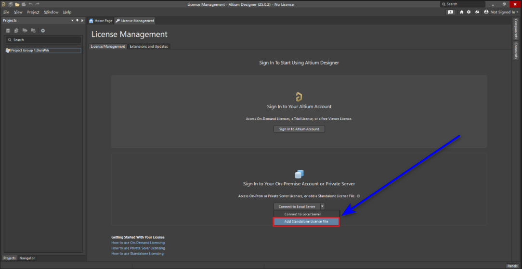
Task: Open the File menu
Action: [x=6, y=12]
